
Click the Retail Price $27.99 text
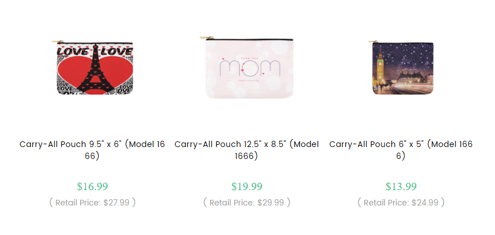pyautogui.click(x=92, y=202)
